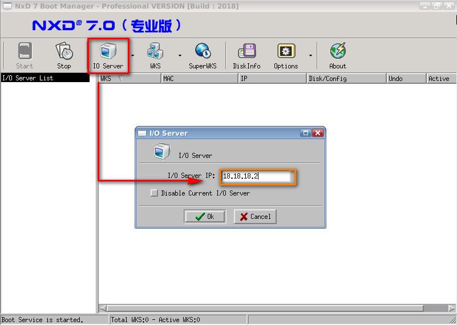Restore the NxD Boot Manager window
Viewport: 457px width, 325px height.
437,6
